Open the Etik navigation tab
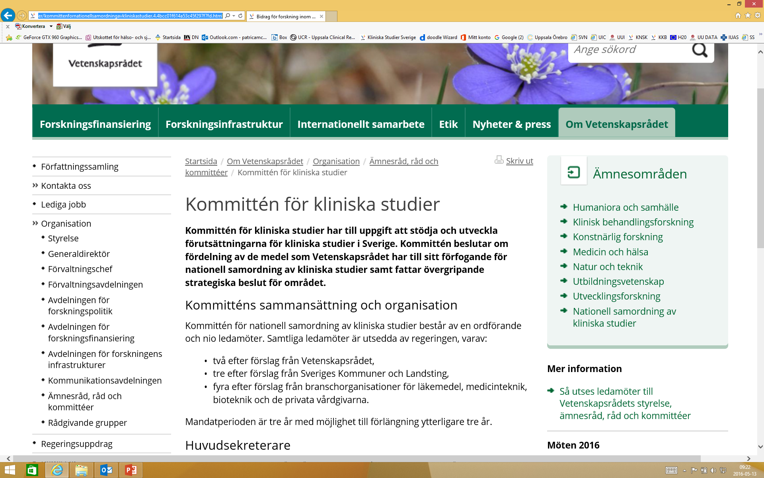Image resolution: width=764 pixels, height=478 pixels. tap(448, 124)
